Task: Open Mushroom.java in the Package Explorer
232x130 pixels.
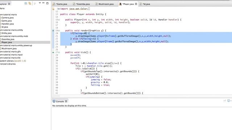Action: 9,48
